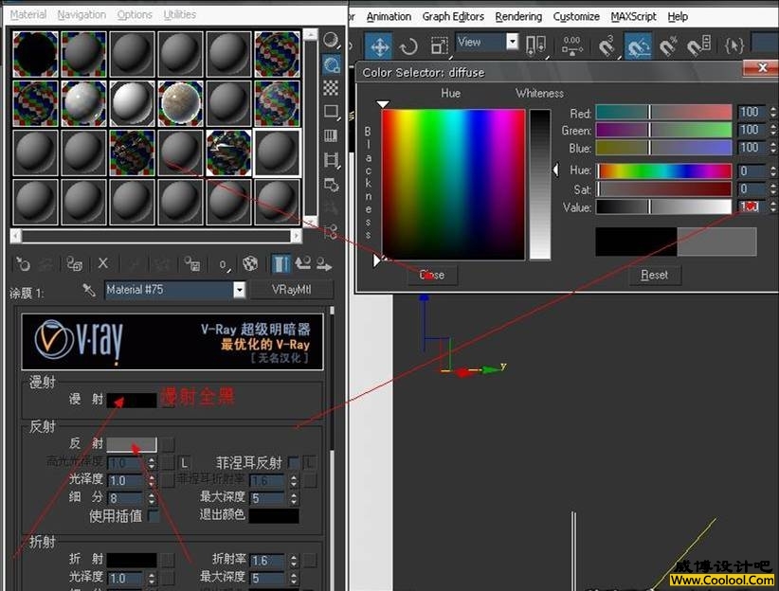Open the Rendering menu
Viewport: 779px width, 591px height.
518,16
